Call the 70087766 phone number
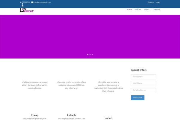This screenshot has width=180, height=120. point(26,2)
